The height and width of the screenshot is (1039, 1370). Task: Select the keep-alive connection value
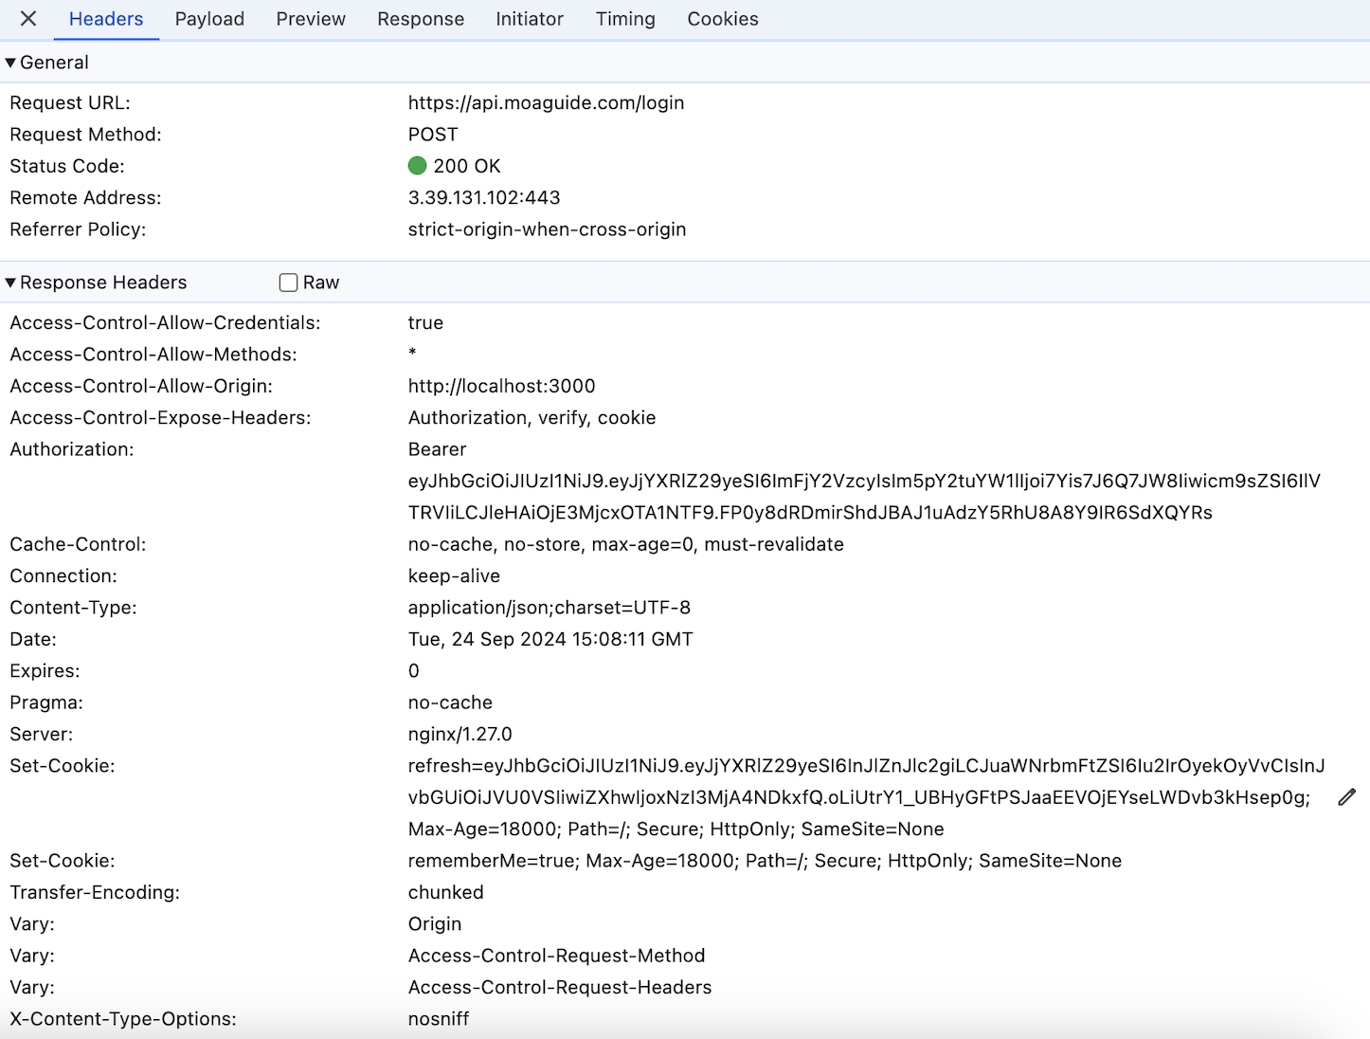click(x=454, y=576)
